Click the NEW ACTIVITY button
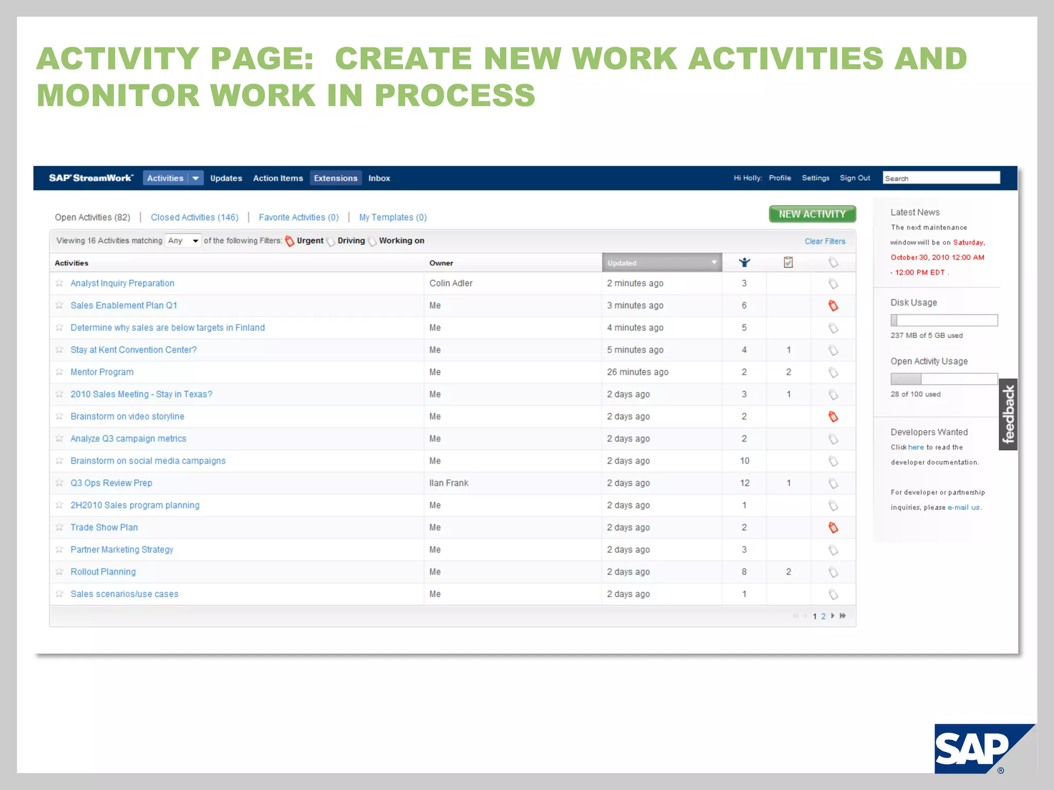 812,214
